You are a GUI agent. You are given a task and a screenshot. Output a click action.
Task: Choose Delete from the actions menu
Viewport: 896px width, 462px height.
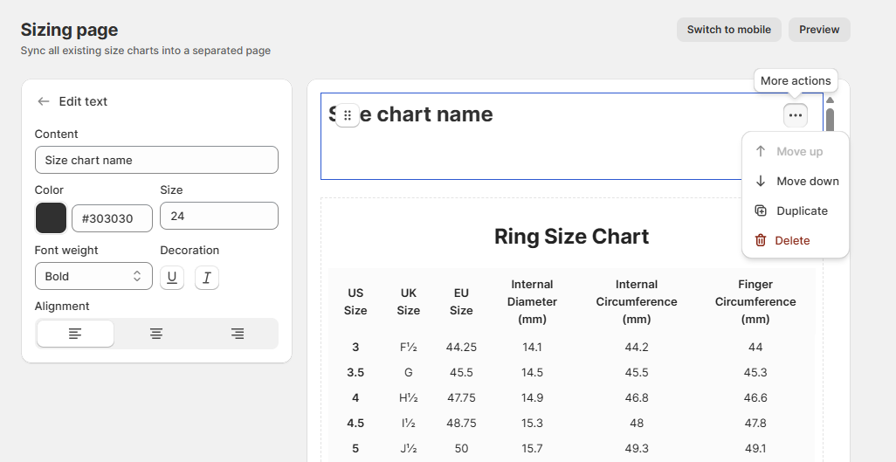[792, 241]
